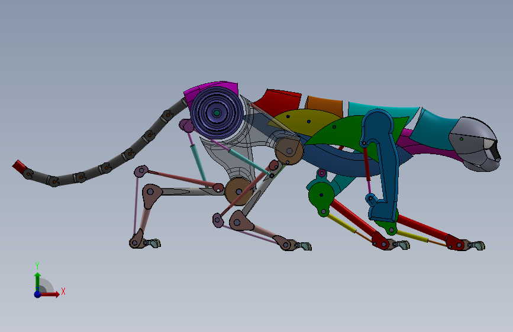Select the red tip of the tail

point(19,167)
